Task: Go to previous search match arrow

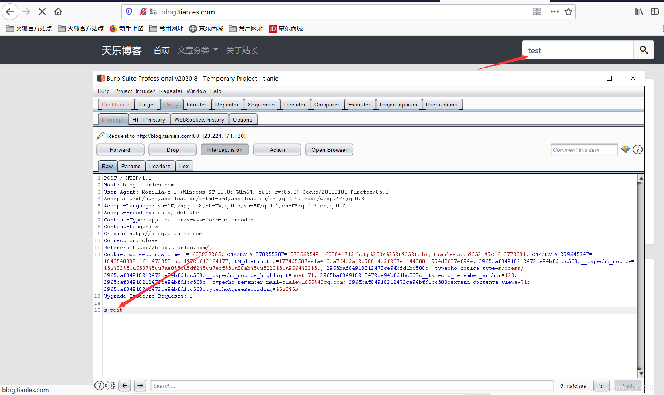Action: click(x=125, y=385)
